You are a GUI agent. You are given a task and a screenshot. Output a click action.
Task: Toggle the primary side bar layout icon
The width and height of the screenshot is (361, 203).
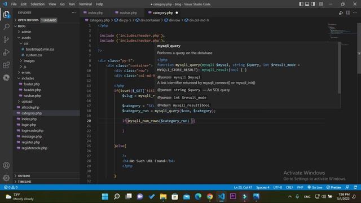(x=301, y=4)
